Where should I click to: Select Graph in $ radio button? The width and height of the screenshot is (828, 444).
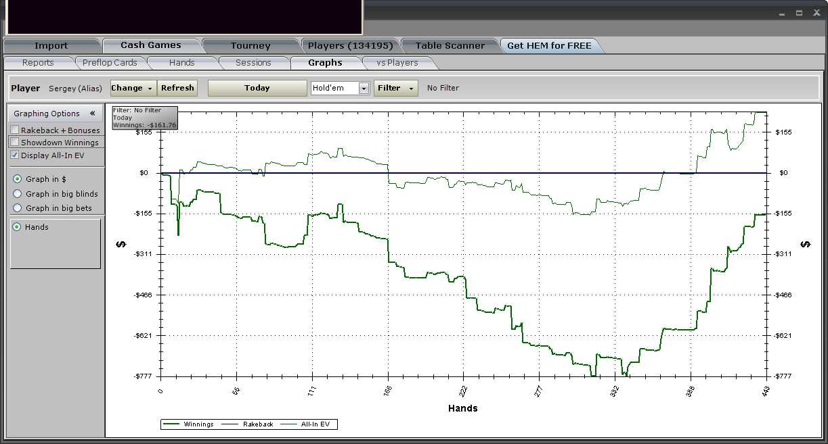point(18,179)
